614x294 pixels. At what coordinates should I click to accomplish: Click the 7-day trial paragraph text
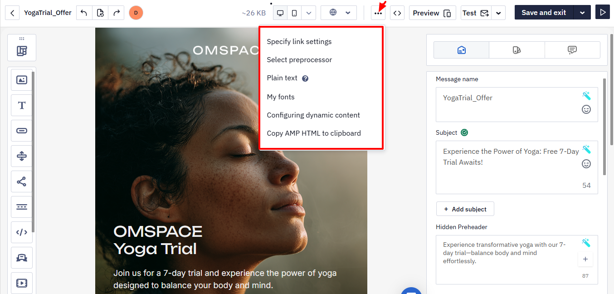tap(225, 279)
